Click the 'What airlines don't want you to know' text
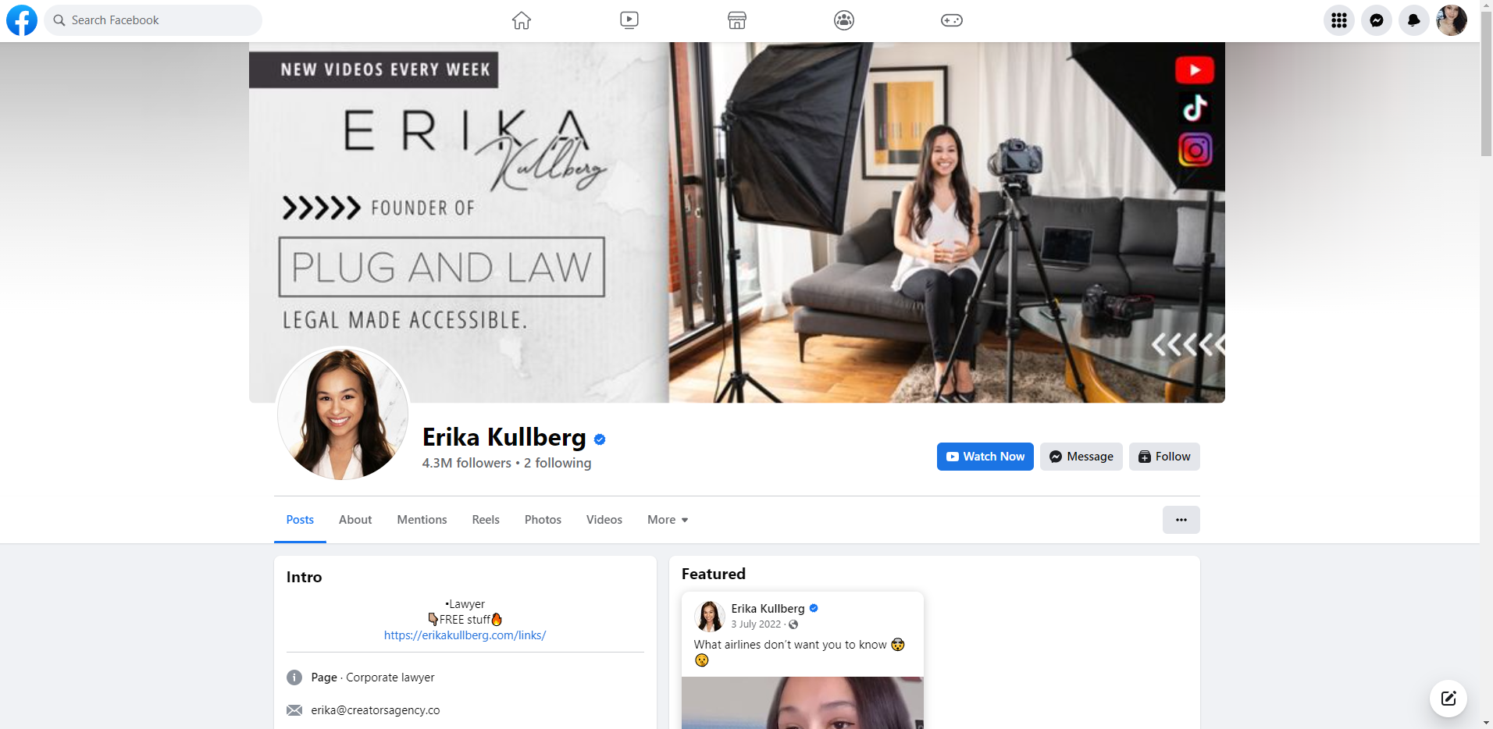1493x729 pixels. 790,645
